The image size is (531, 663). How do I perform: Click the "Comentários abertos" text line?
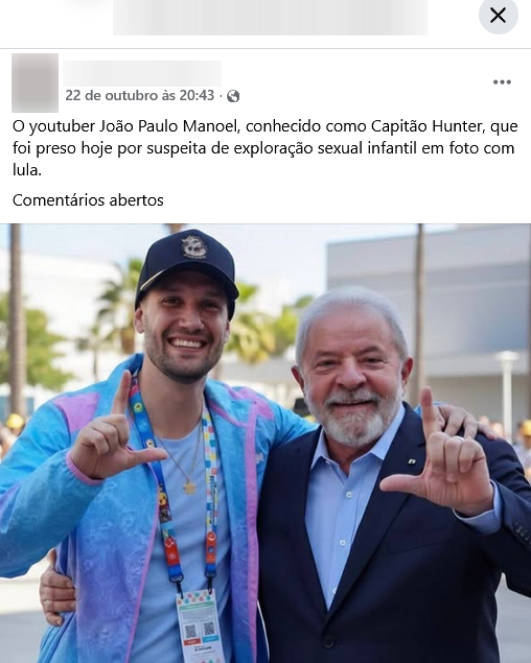[88, 200]
